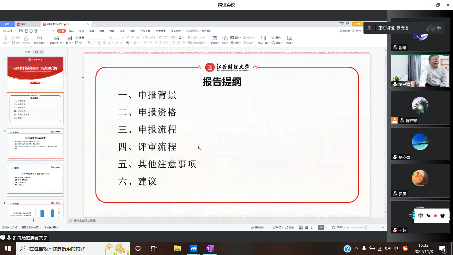Expand the 版式 layout dropdown
The height and width of the screenshot is (255, 453).
(x=69, y=43)
